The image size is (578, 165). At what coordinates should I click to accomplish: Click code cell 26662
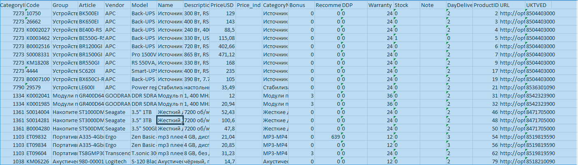click(39, 22)
